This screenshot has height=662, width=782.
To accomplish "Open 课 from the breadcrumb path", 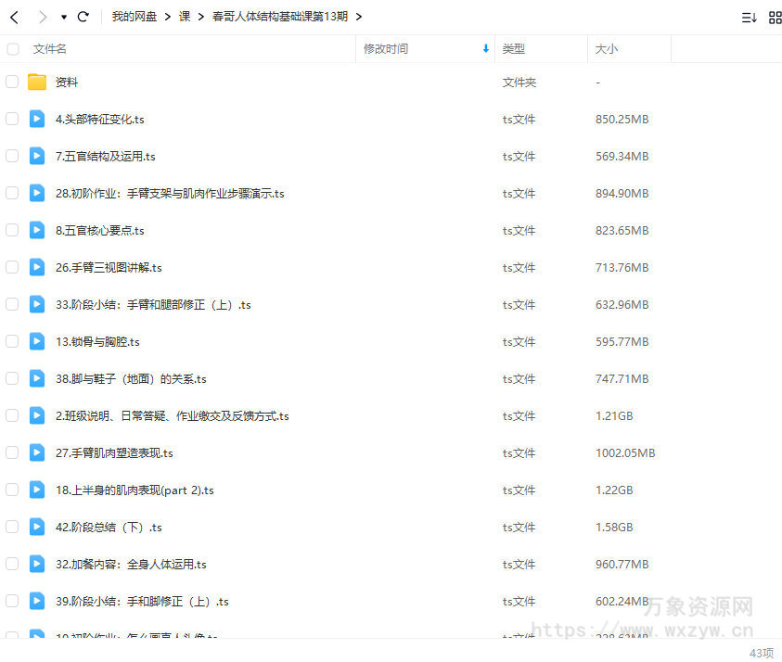I will (x=186, y=16).
